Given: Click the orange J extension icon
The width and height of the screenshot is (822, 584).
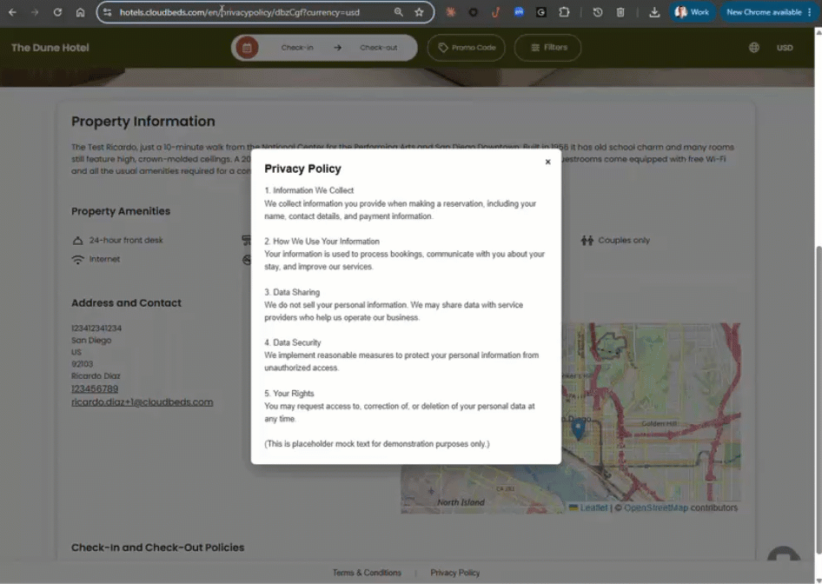Looking at the screenshot, I should (495, 12).
